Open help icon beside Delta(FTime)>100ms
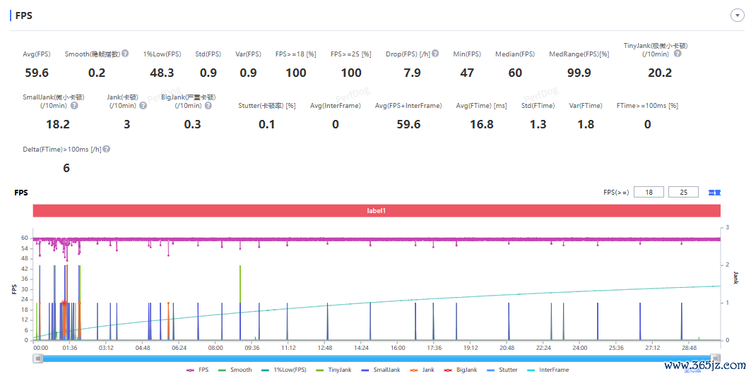Image resolution: width=751 pixels, height=376 pixels. click(107, 150)
